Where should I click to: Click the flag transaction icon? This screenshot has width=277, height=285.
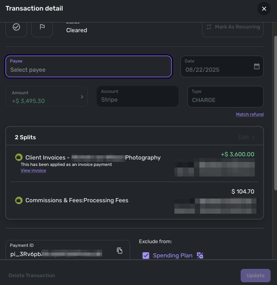click(x=42, y=27)
